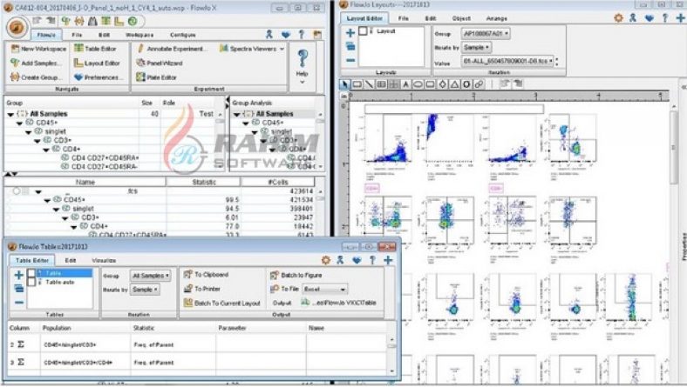
Task: Click duplicate layout icon in Layouts window
Action: coord(350,46)
